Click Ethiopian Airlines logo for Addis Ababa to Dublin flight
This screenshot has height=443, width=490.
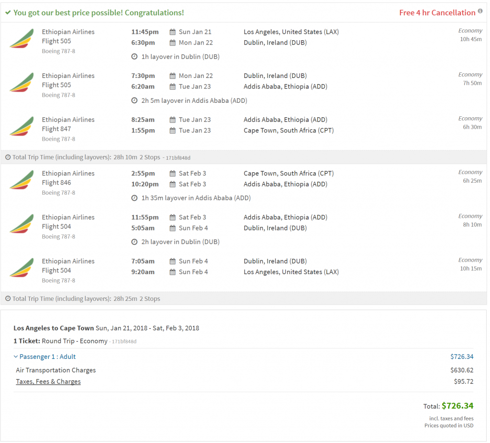coord(22,224)
